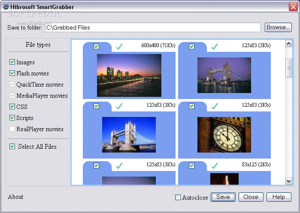The width and height of the screenshot is (300, 213).
Task: Click the Save button
Action: click(223, 197)
